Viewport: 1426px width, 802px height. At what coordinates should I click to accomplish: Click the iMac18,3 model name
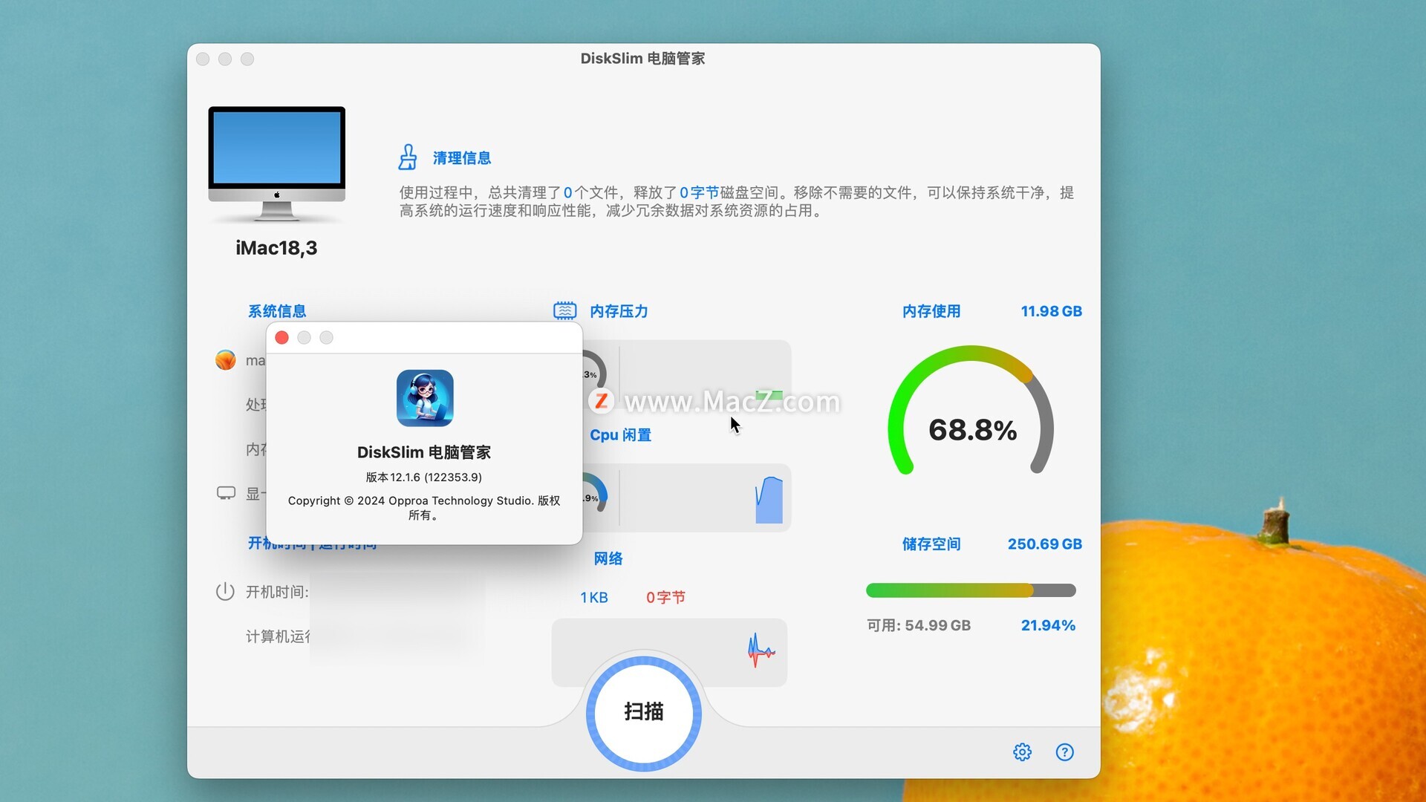click(276, 248)
